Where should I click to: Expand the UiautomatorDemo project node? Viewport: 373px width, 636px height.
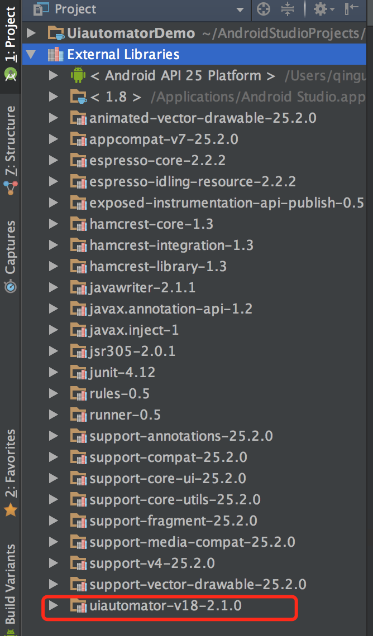coord(31,33)
